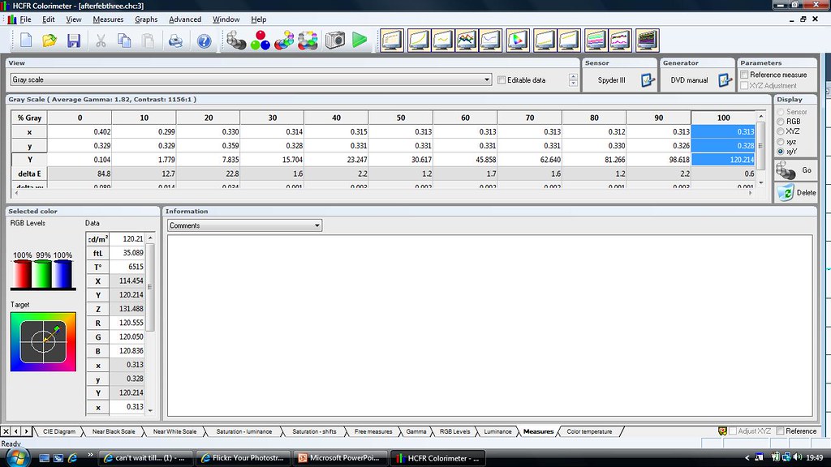
Task: Check the Reference measure option
Action: (745, 75)
